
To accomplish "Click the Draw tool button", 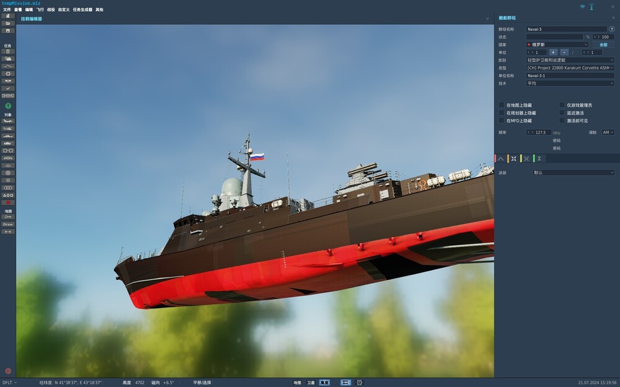I will coord(8,224).
